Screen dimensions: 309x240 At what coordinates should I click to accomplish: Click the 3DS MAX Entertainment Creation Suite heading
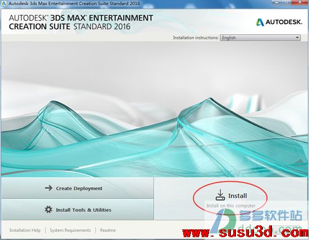point(81,22)
